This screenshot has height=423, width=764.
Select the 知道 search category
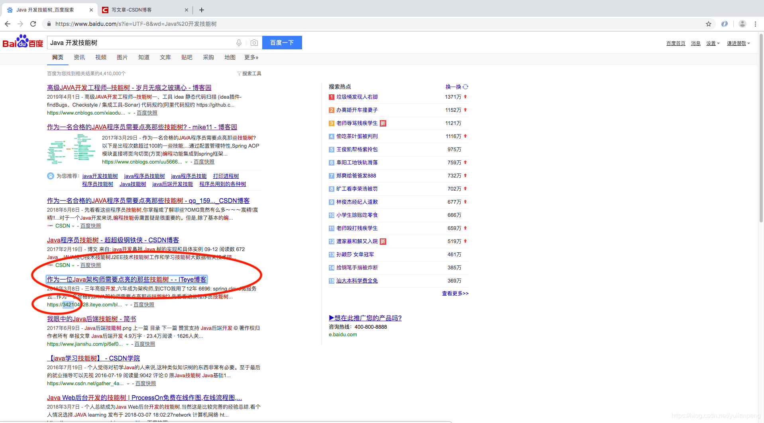pos(144,58)
